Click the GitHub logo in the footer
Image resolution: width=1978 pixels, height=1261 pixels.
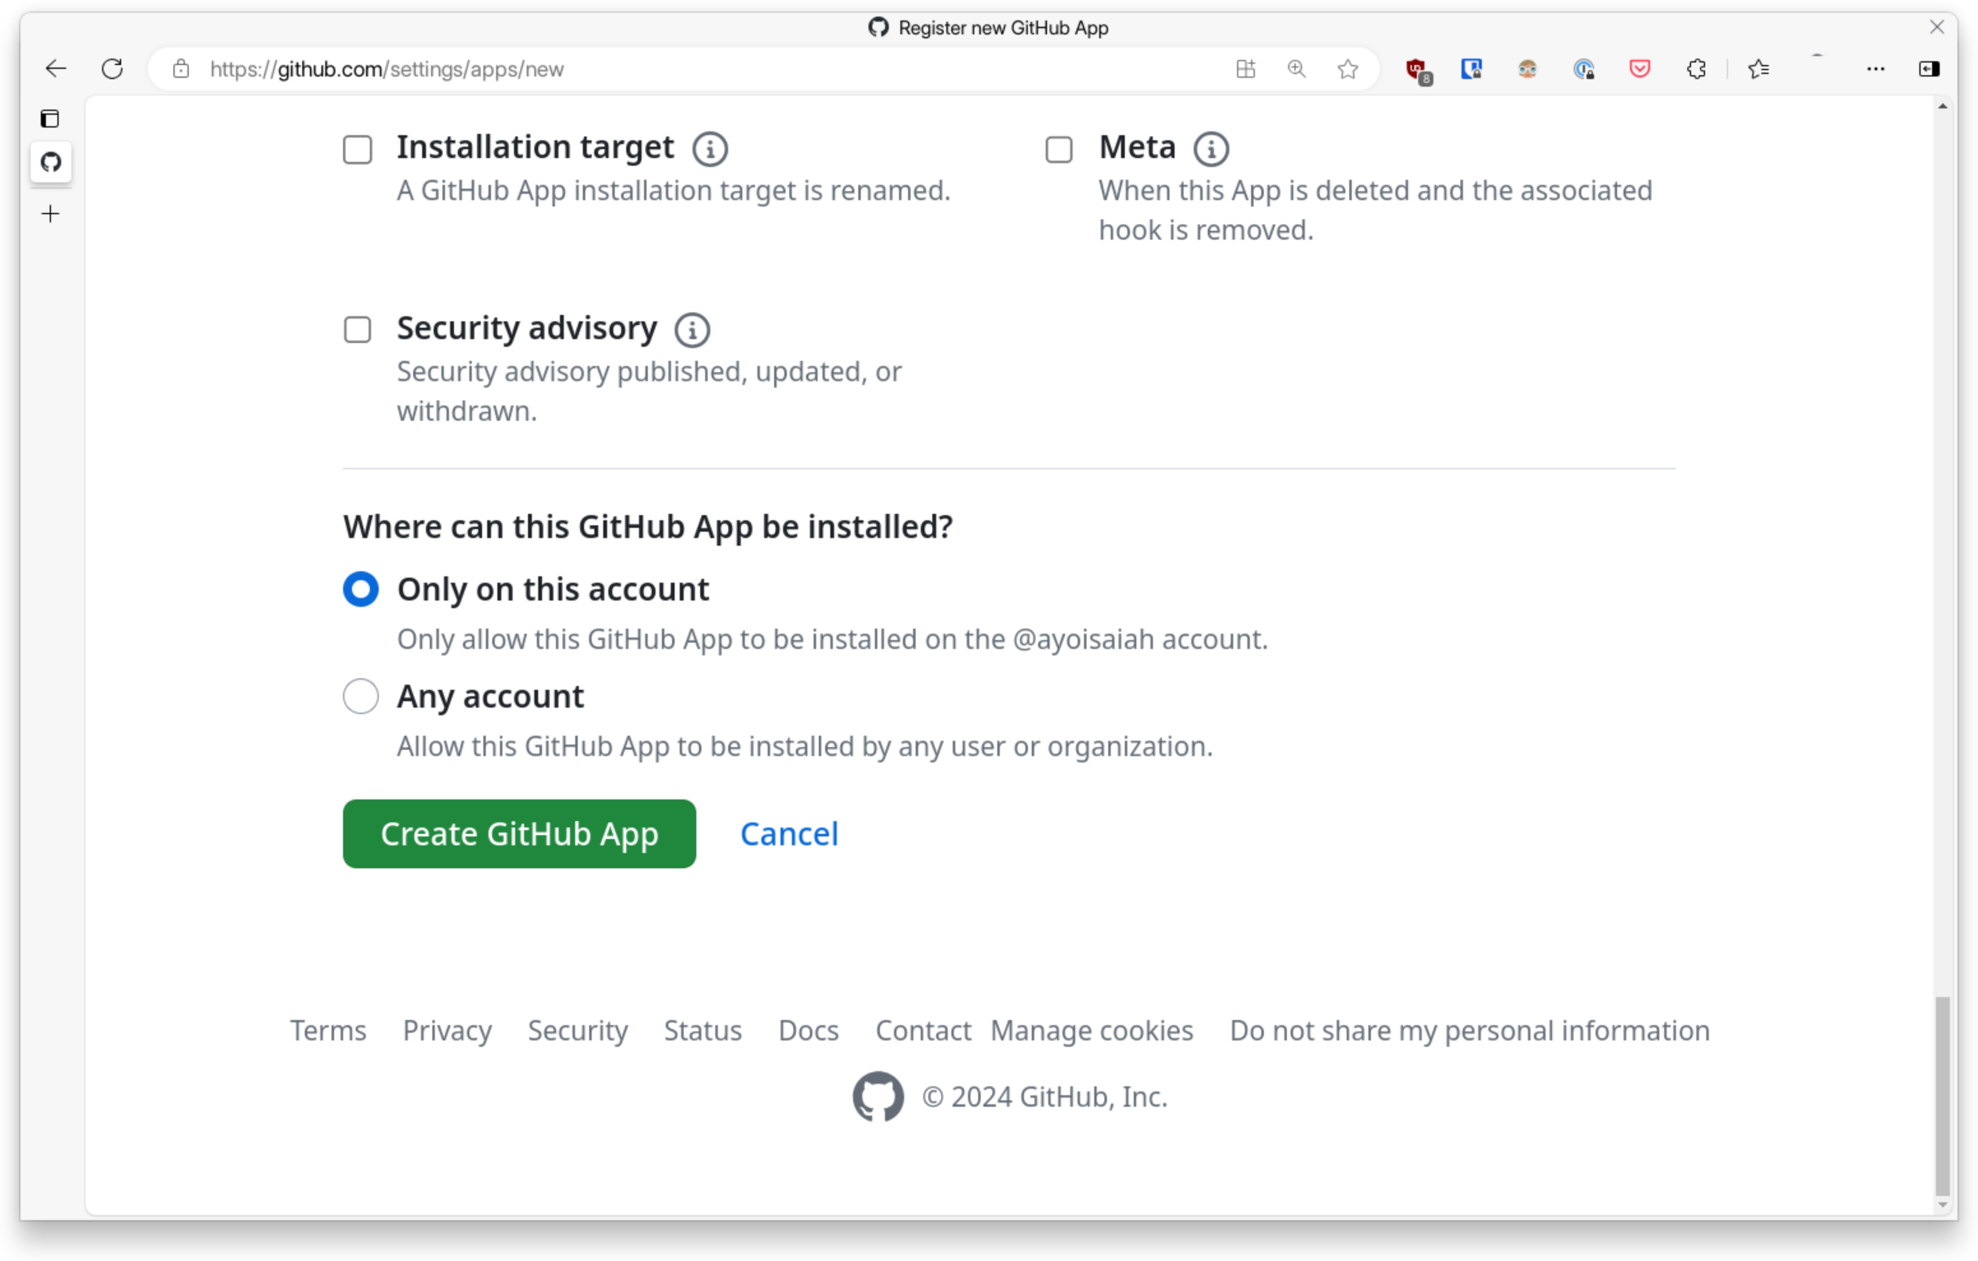[877, 1096]
